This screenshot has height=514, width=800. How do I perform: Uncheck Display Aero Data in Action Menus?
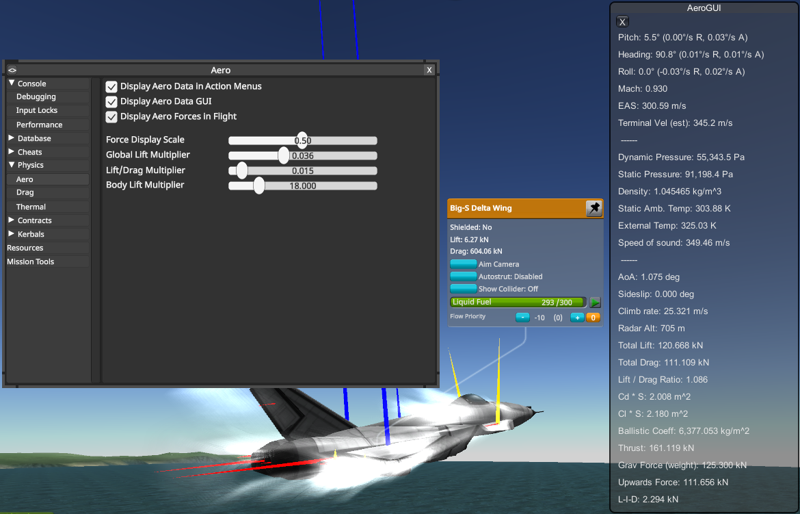[111, 86]
